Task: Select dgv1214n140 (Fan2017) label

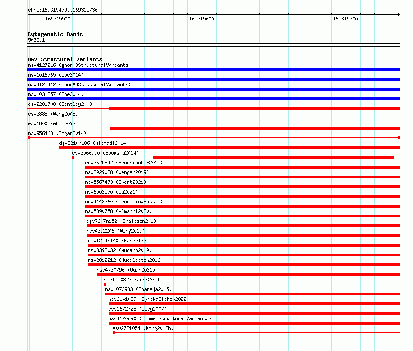Action: click(117, 240)
